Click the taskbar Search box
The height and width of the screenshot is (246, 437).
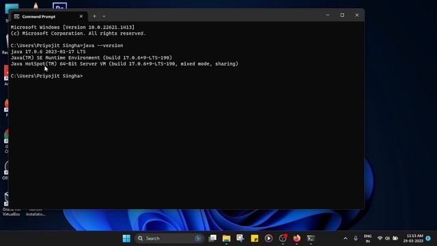pos(169,238)
